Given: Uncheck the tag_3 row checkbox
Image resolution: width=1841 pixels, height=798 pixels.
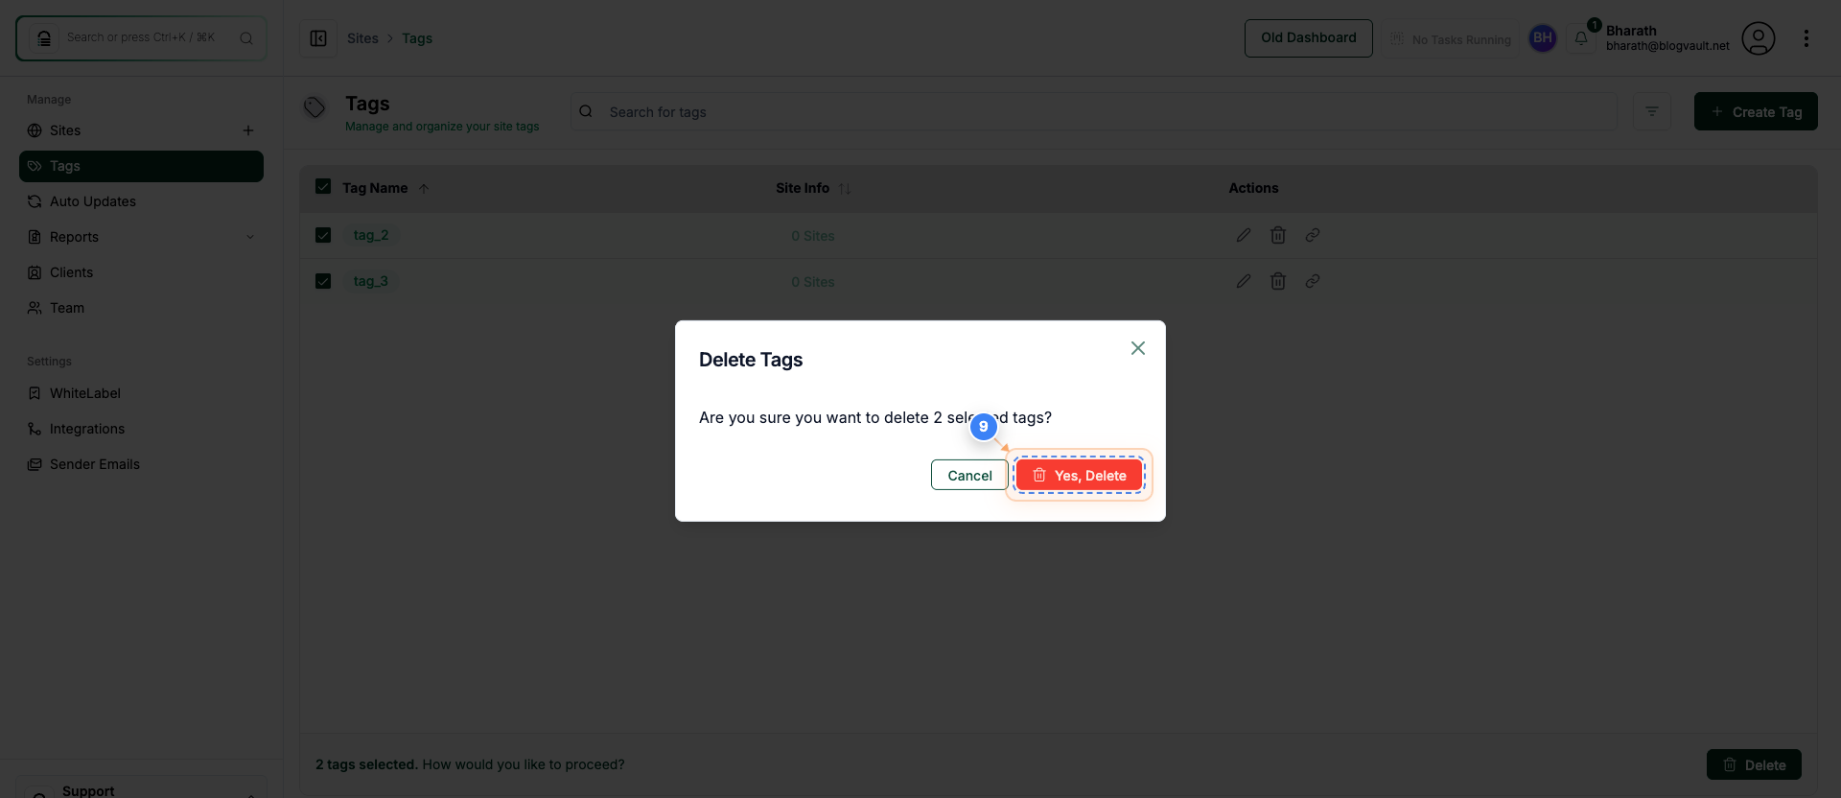Looking at the screenshot, I should [323, 281].
